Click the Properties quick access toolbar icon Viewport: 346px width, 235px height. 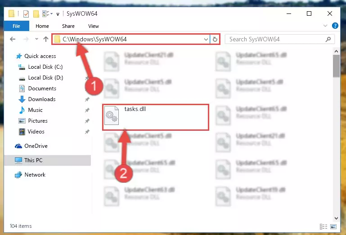(x=26, y=14)
